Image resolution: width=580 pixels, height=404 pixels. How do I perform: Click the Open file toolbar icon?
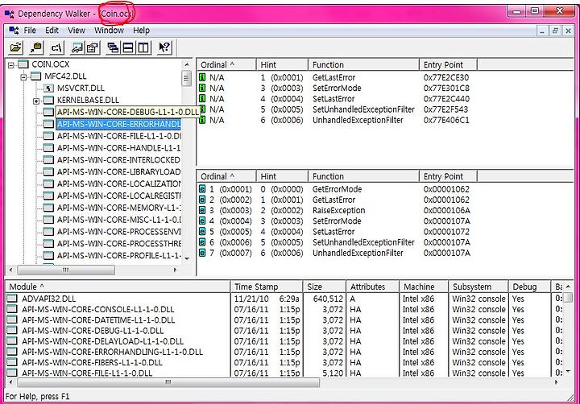(16, 47)
